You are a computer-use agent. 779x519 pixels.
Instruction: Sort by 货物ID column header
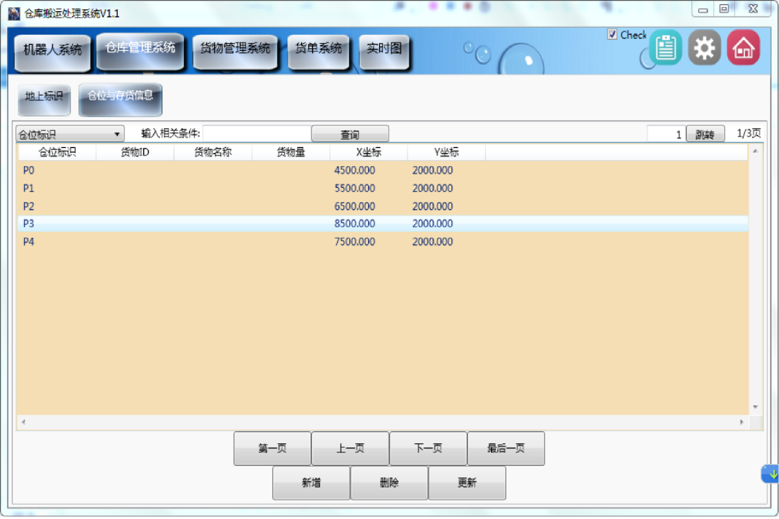(x=135, y=152)
